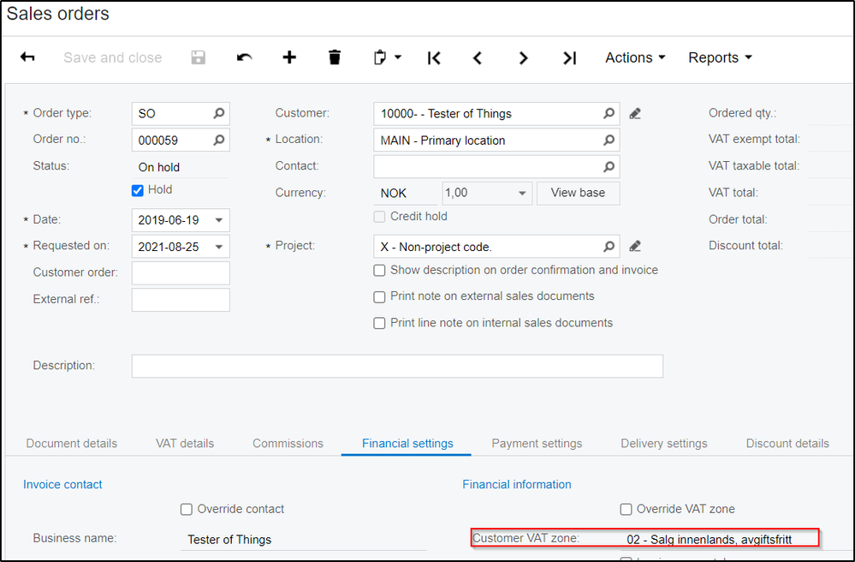Viewport: 855px width, 562px height.
Task: Add a new sales order
Action: (289, 57)
